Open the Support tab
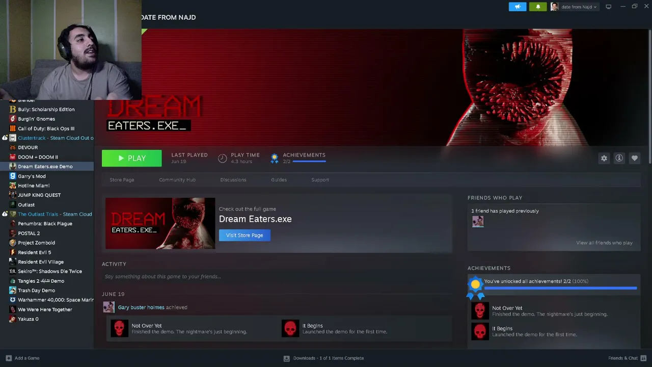The height and width of the screenshot is (367, 652). pos(320,179)
